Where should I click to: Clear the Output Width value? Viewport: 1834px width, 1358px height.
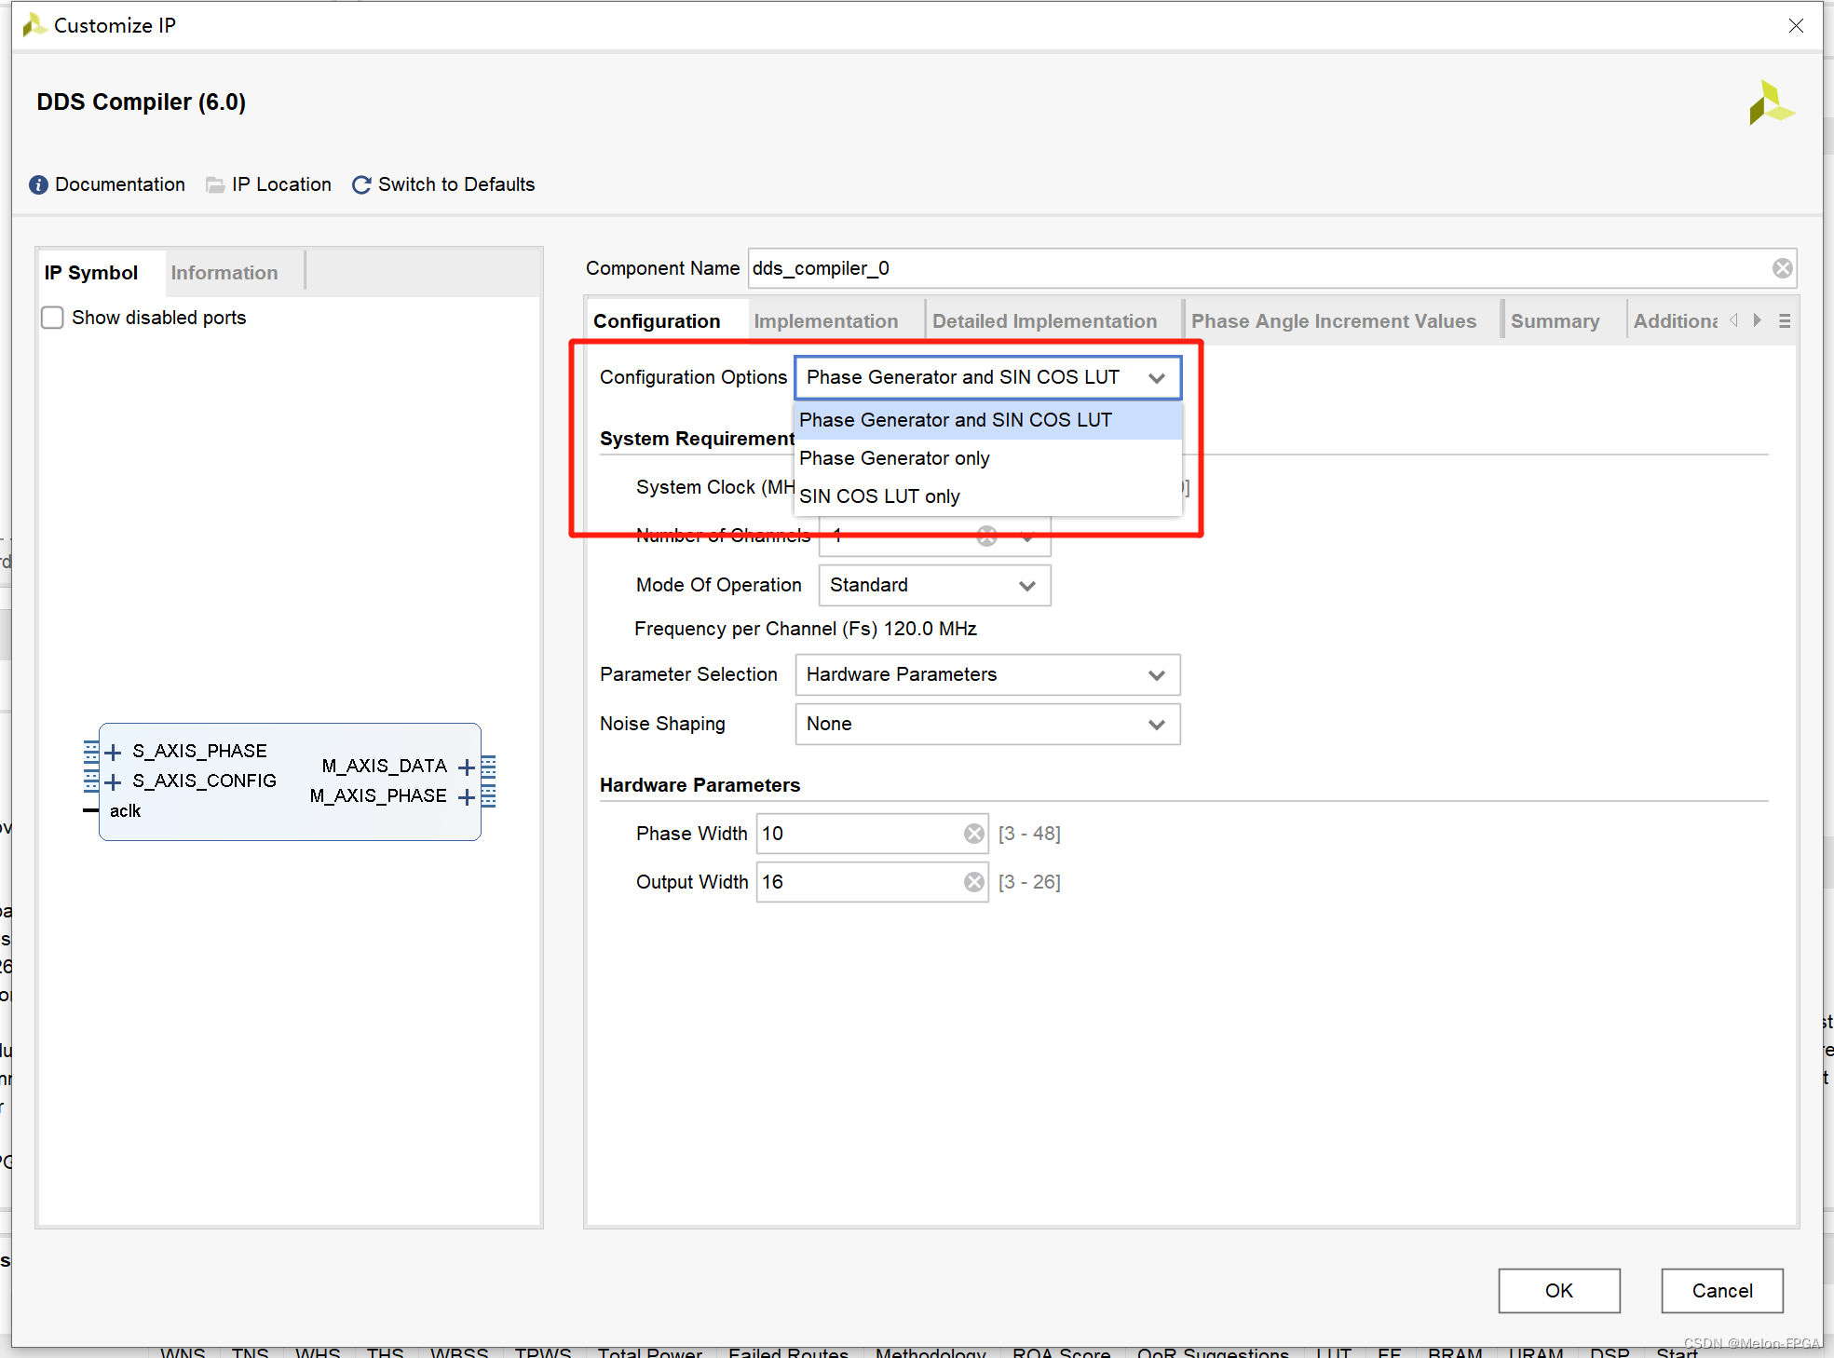pos(974,882)
